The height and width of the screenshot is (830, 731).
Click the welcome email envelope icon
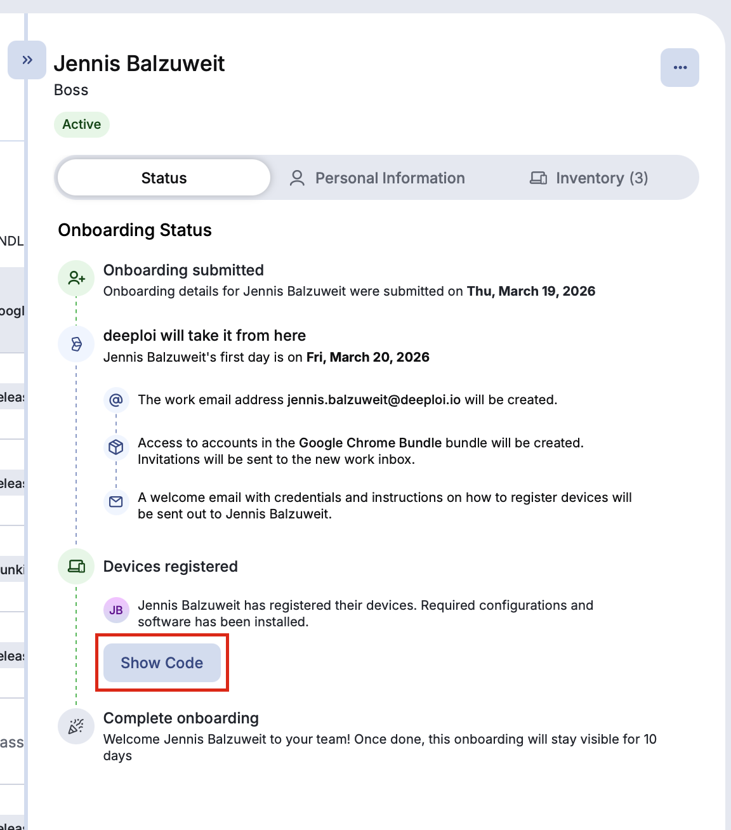click(x=116, y=502)
